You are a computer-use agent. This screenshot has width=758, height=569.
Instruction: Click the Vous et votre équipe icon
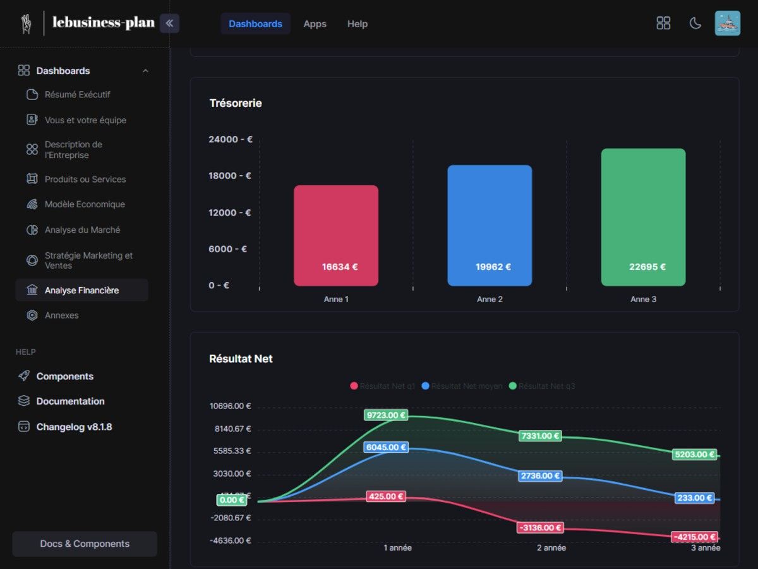32,120
